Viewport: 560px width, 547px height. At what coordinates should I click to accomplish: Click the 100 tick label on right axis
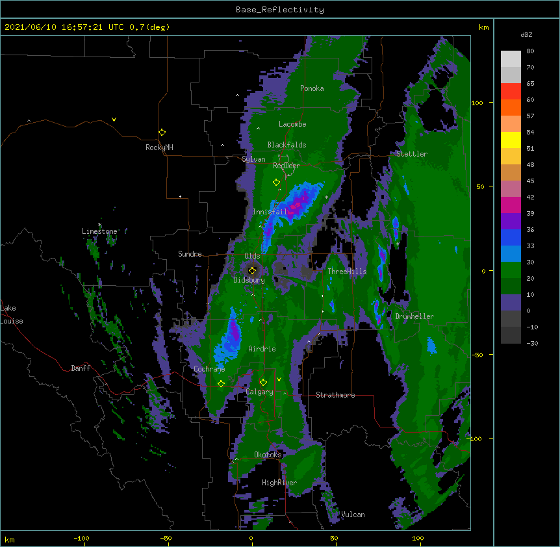point(477,103)
